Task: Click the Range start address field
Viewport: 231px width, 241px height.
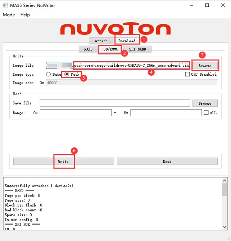Action: click(76, 113)
